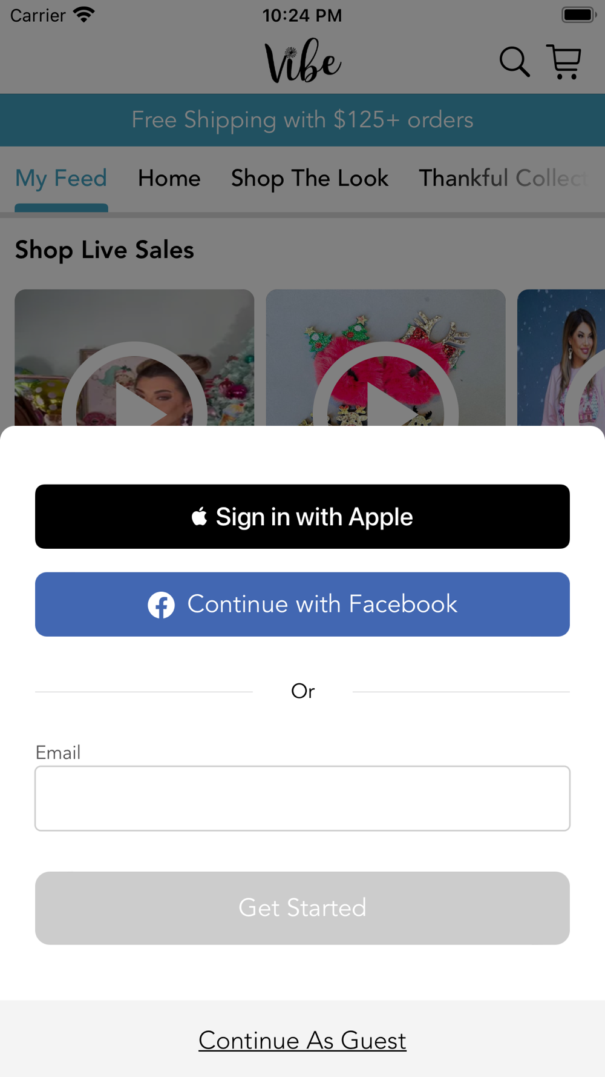Tap the Vibe logo in header

point(303,61)
